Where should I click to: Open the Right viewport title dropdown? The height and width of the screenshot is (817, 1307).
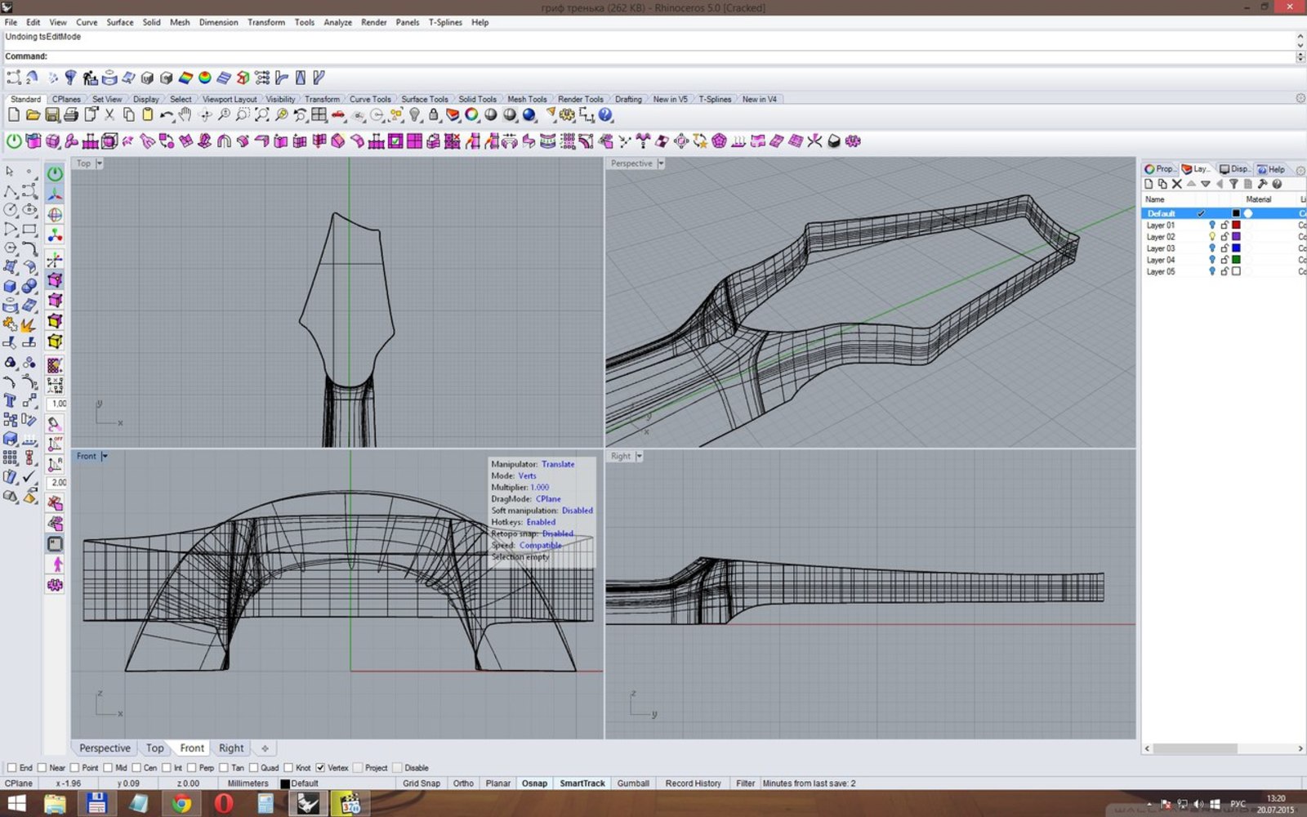(639, 456)
